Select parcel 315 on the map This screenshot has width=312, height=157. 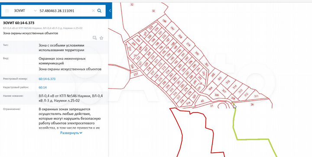point(228,82)
